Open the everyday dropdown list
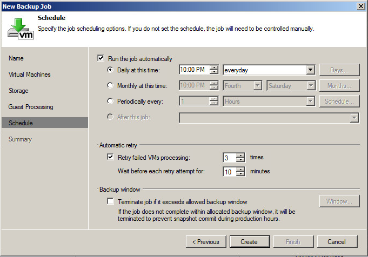Image resolution: width=368 pixels, height=257 pixels. (x=311, y=70)
